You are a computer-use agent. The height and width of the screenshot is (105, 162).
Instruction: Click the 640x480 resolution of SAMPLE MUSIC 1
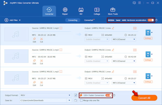click(108, 79)
